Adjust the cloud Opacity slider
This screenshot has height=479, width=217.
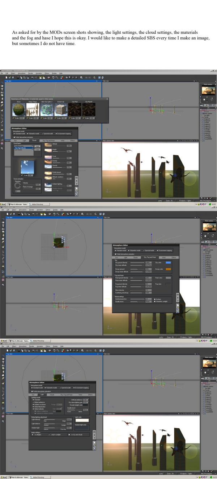point(59,167)
